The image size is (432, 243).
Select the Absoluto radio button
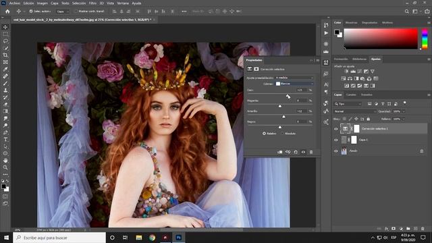tap(282, 134)
